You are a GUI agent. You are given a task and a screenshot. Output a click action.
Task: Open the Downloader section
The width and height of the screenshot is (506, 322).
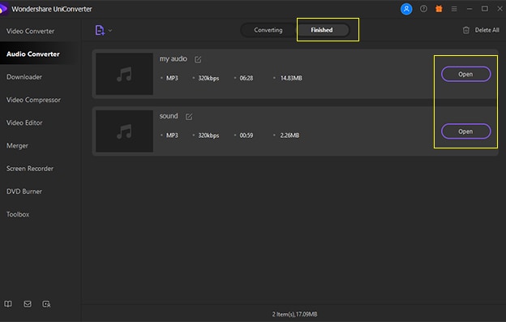[x=24, y=77]
